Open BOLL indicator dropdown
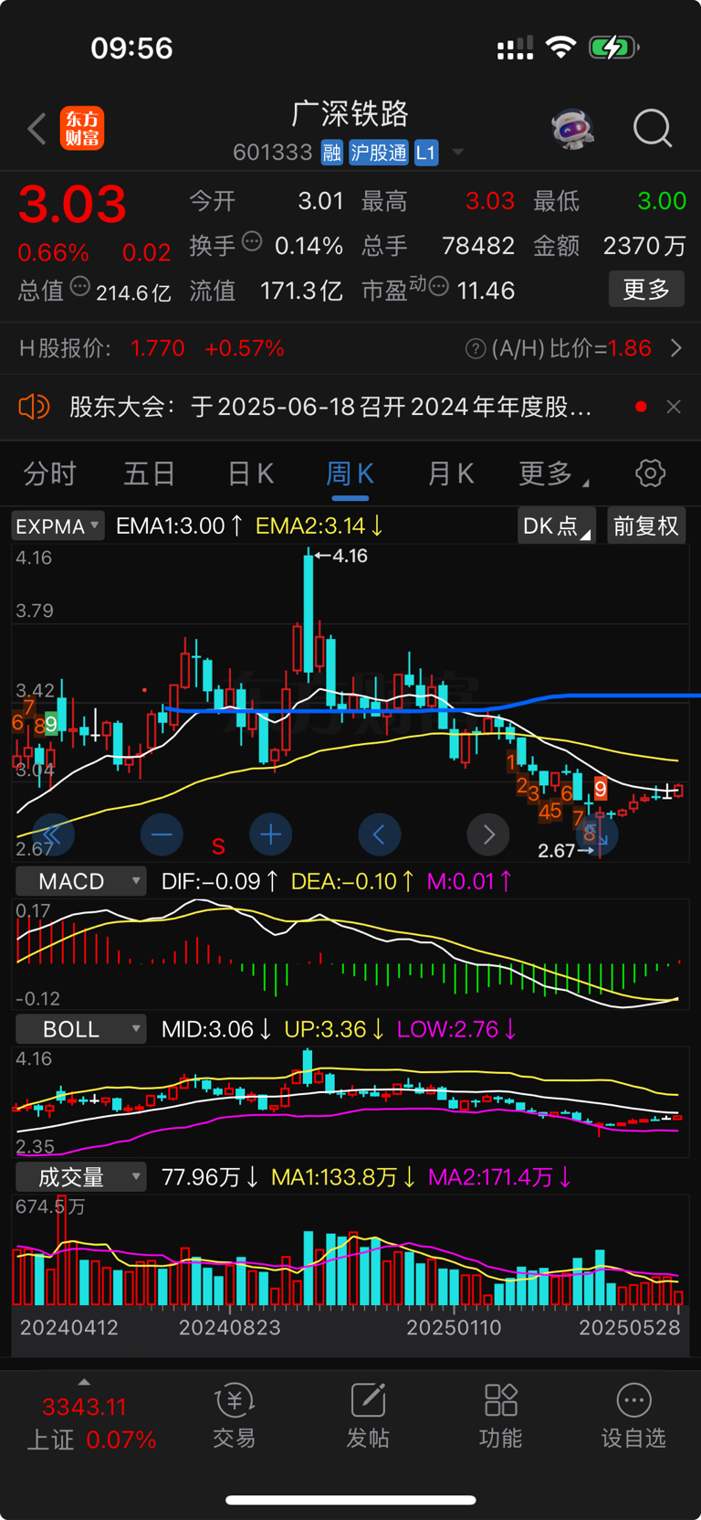Viewport: 701px width, 1520px height. 80,1029
